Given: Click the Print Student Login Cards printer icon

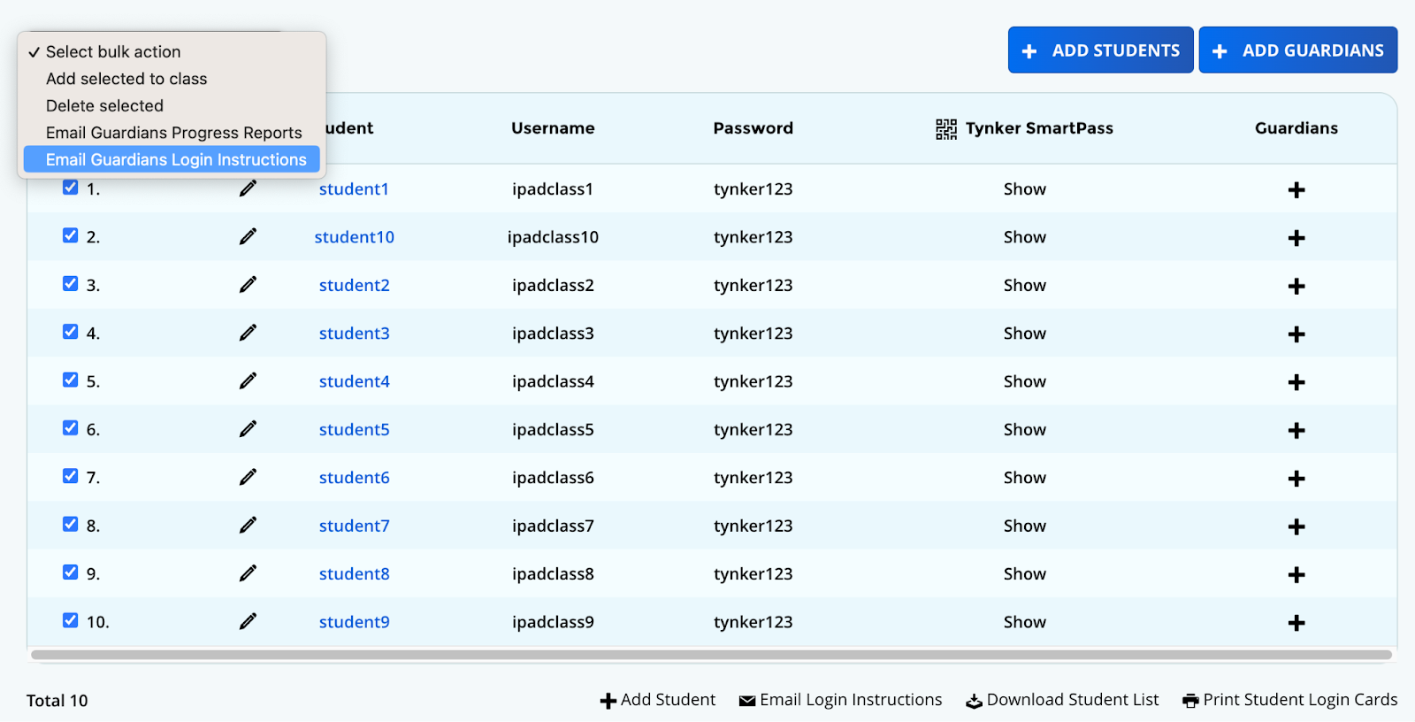Looking at the screenshot, I should pos(1190,701).
